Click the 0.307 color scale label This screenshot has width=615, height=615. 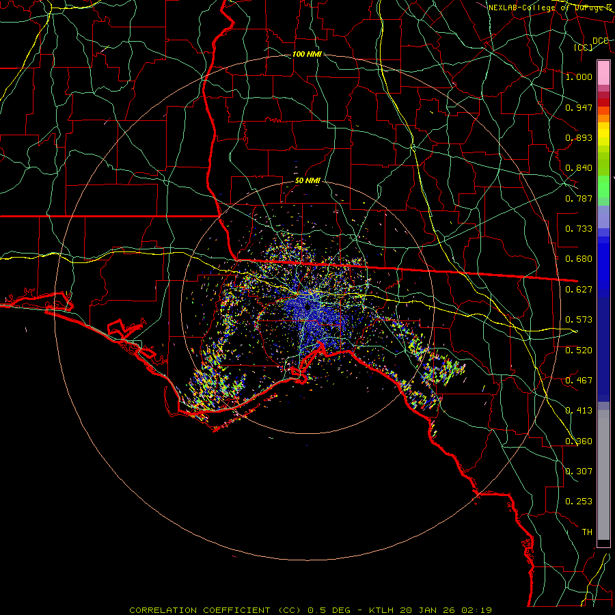coord(579,471)
